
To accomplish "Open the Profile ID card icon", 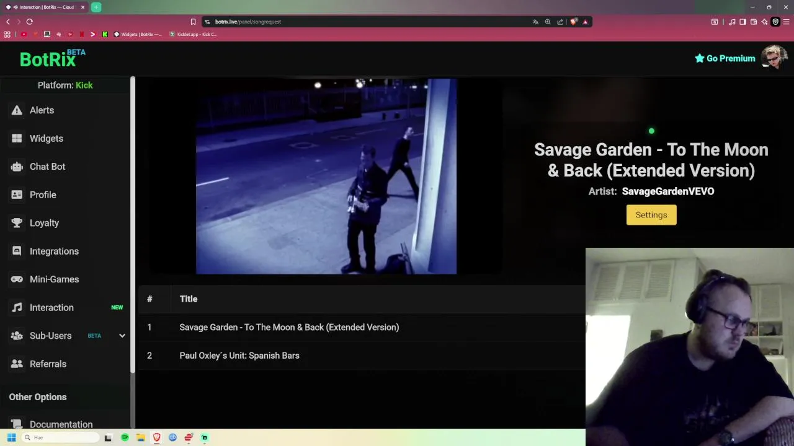I will [17, 195].
